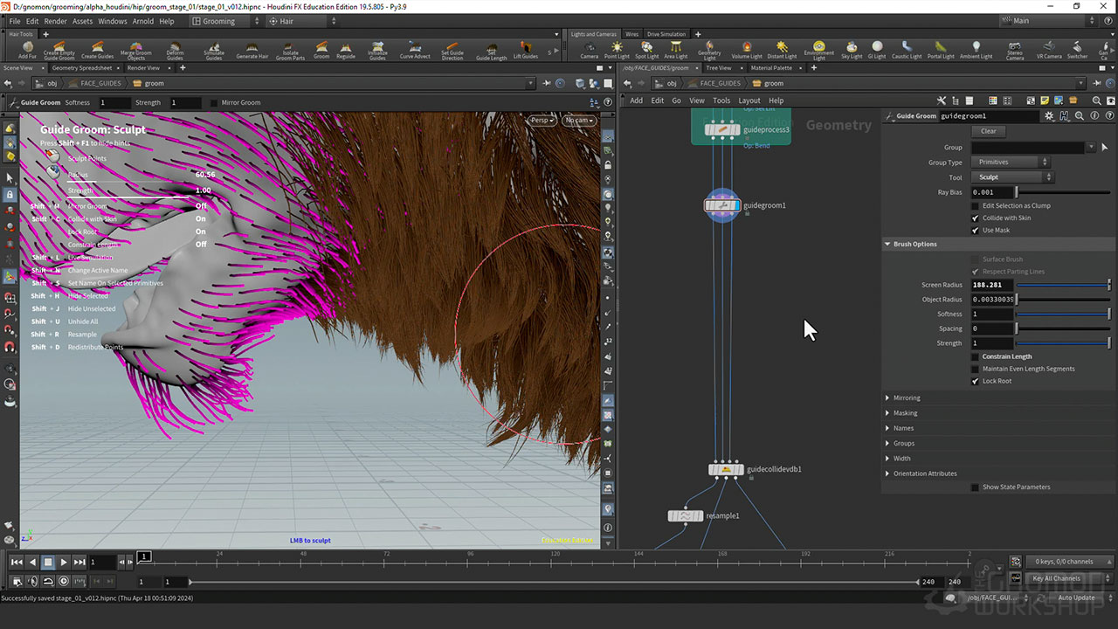Image resolution: width=1118 pixels, height=629 pixels.
Task: Toggle the Constrain Length checkbox
Action: [976, 356]
